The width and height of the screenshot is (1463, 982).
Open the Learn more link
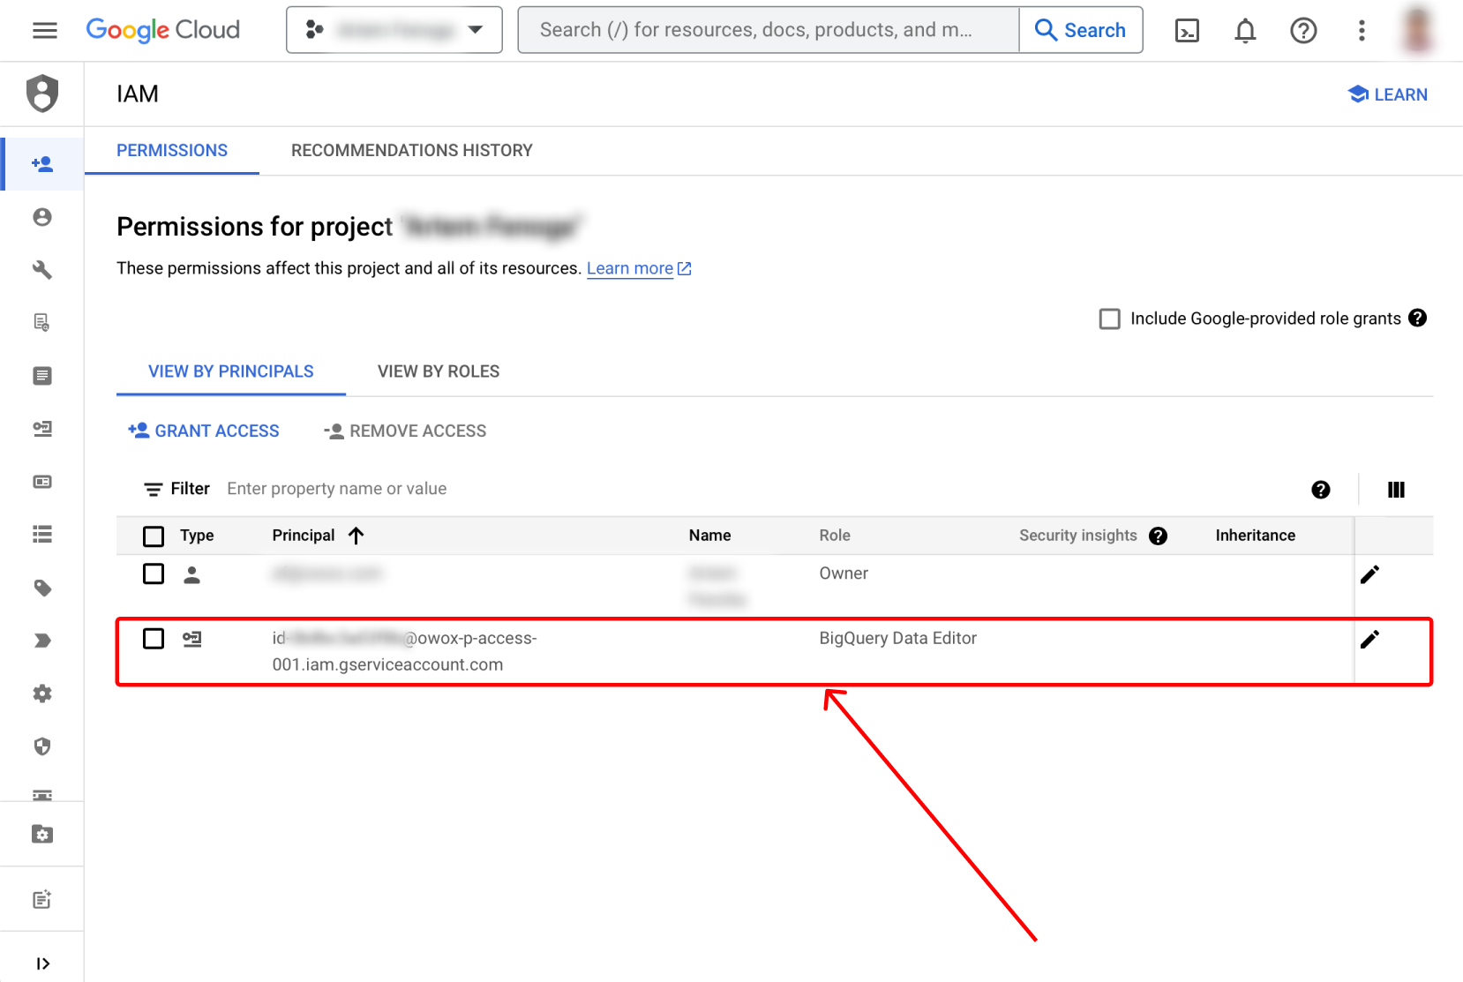(x=639, y=268)
